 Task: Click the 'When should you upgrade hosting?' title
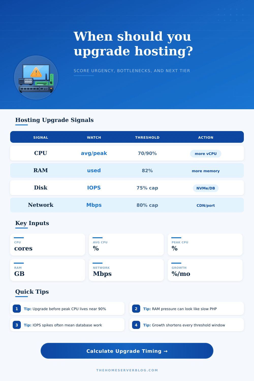[x=133, y=44]
